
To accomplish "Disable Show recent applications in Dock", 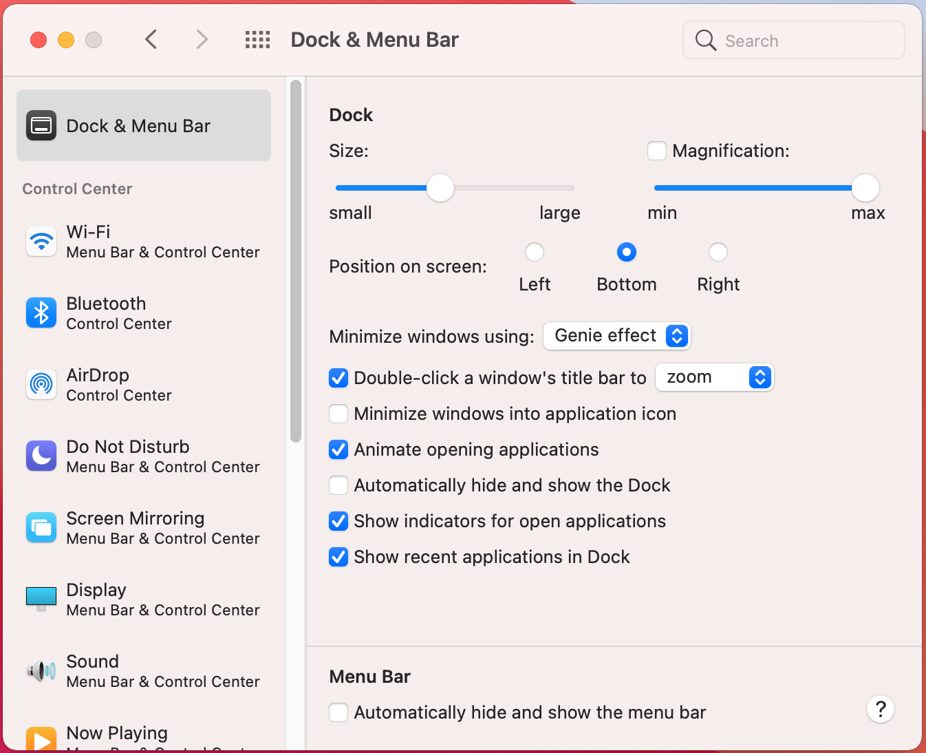I will 338,557.
